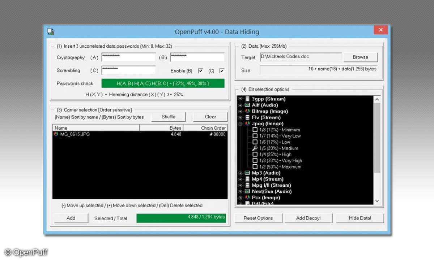
Task: Select the 1/5 (20%) - Medium label
Action: [x=279, y=148]
